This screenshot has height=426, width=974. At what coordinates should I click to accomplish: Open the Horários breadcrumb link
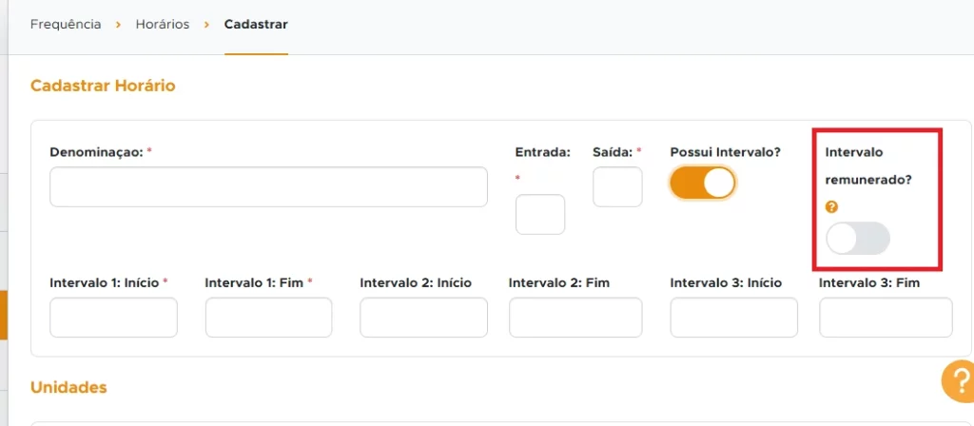point(162,25)
